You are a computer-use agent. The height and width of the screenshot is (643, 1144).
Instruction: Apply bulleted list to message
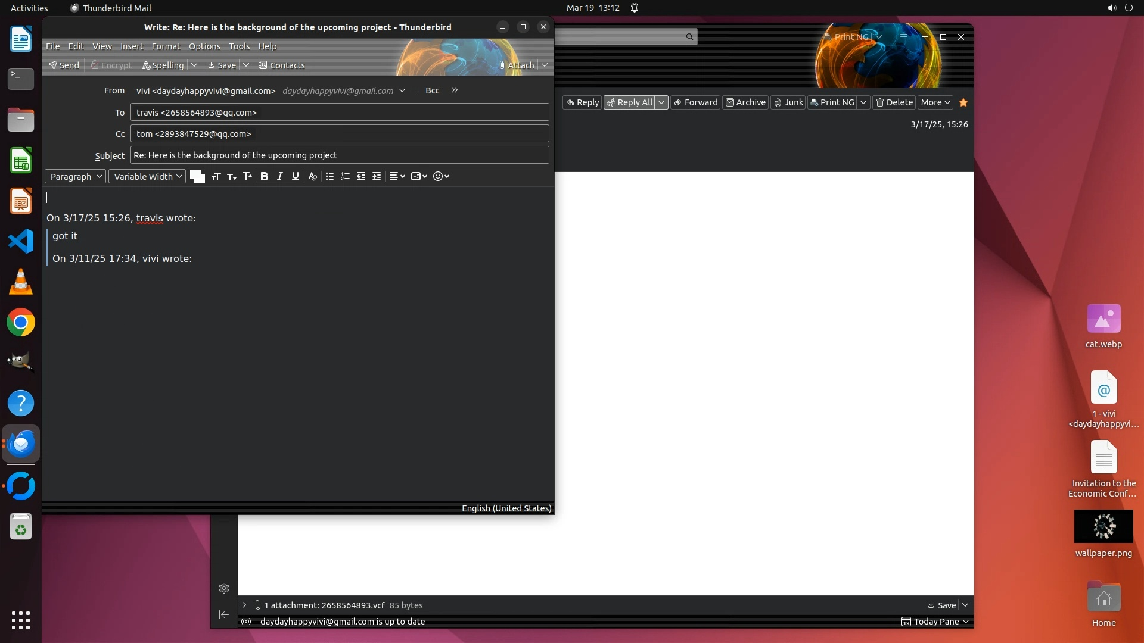click(329, 176)
